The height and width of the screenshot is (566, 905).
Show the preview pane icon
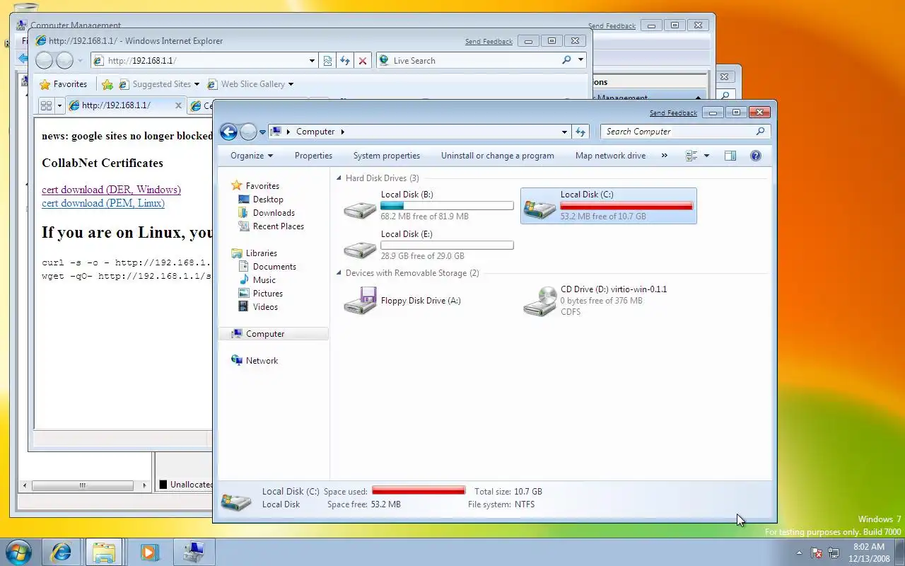730,156
